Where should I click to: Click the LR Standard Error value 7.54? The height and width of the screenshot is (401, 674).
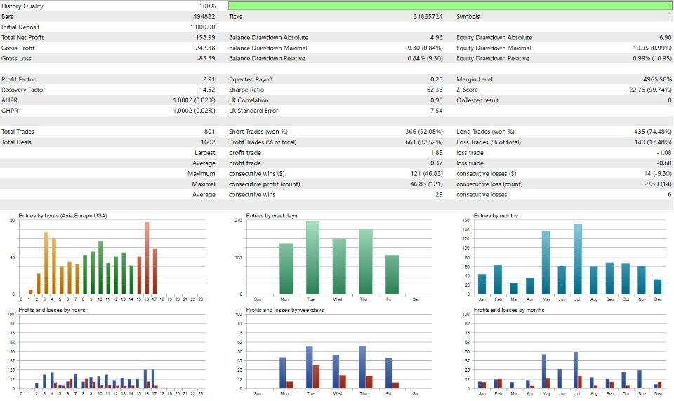point(436,111)
